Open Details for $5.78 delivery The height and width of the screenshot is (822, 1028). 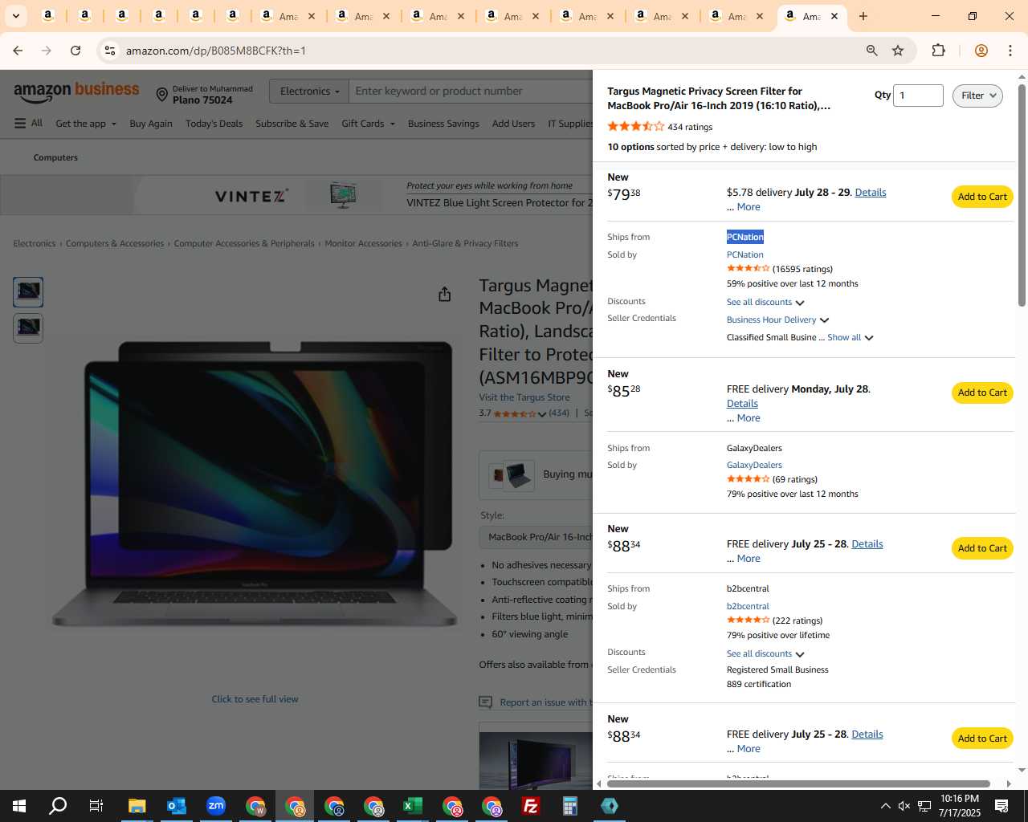point(871,193)
